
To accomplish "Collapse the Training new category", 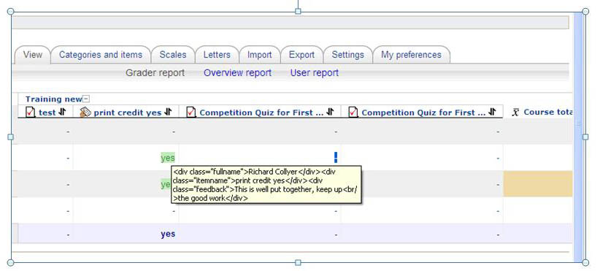I will (x=86, y=99).
